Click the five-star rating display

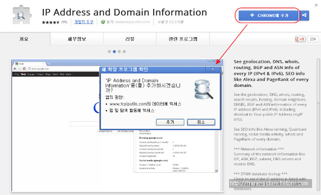point(50,22)
